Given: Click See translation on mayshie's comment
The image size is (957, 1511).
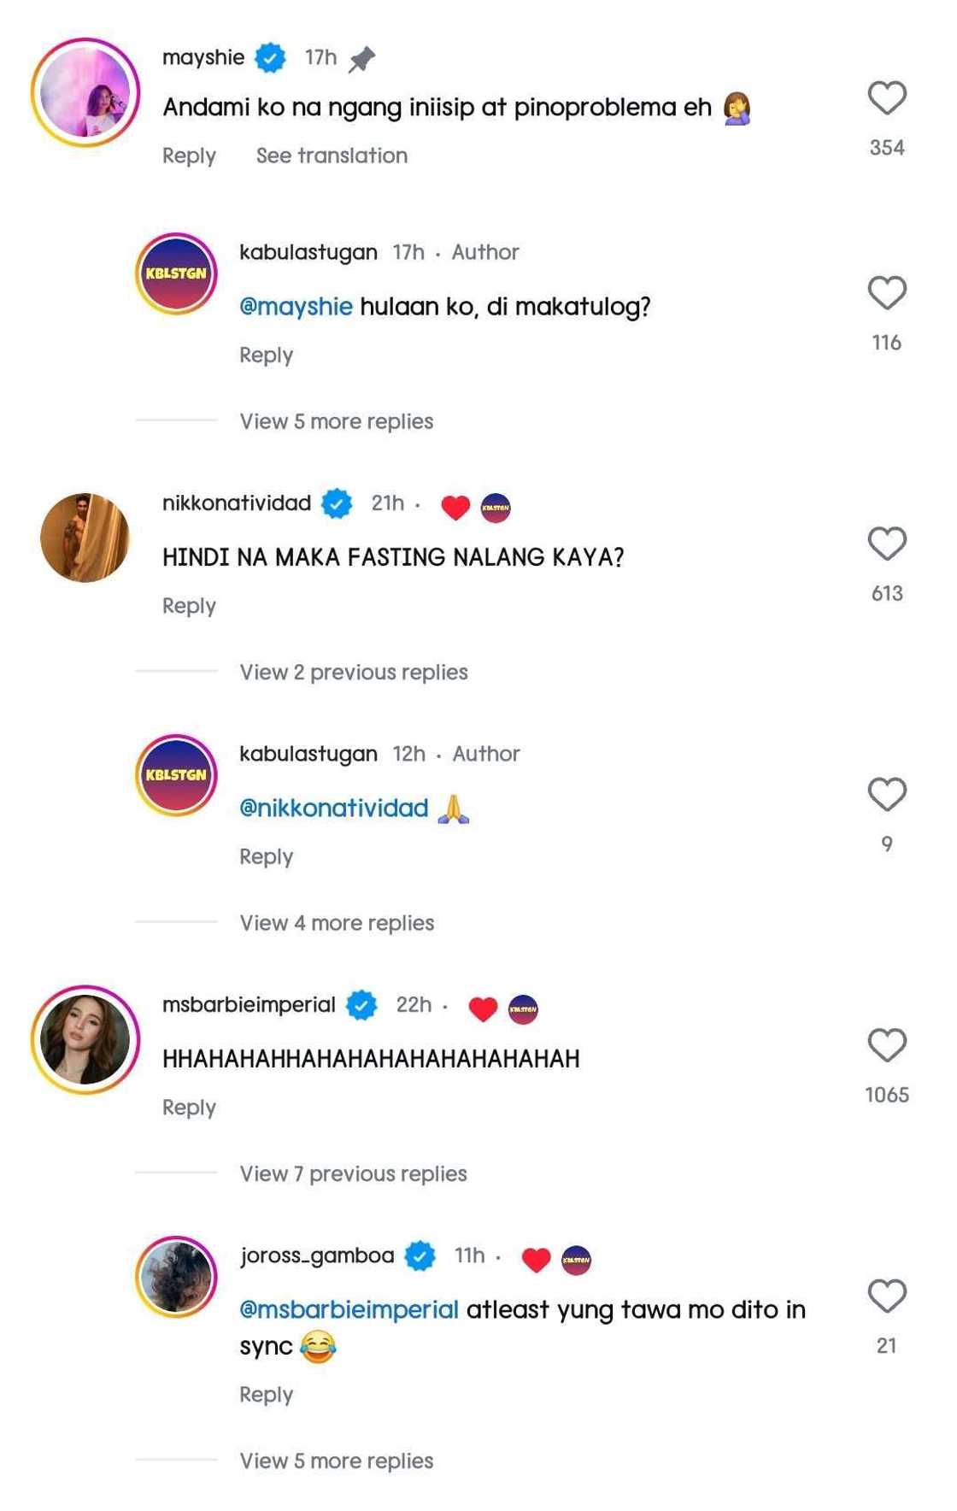Looking at the screenshot, I should tap(332, 156).
